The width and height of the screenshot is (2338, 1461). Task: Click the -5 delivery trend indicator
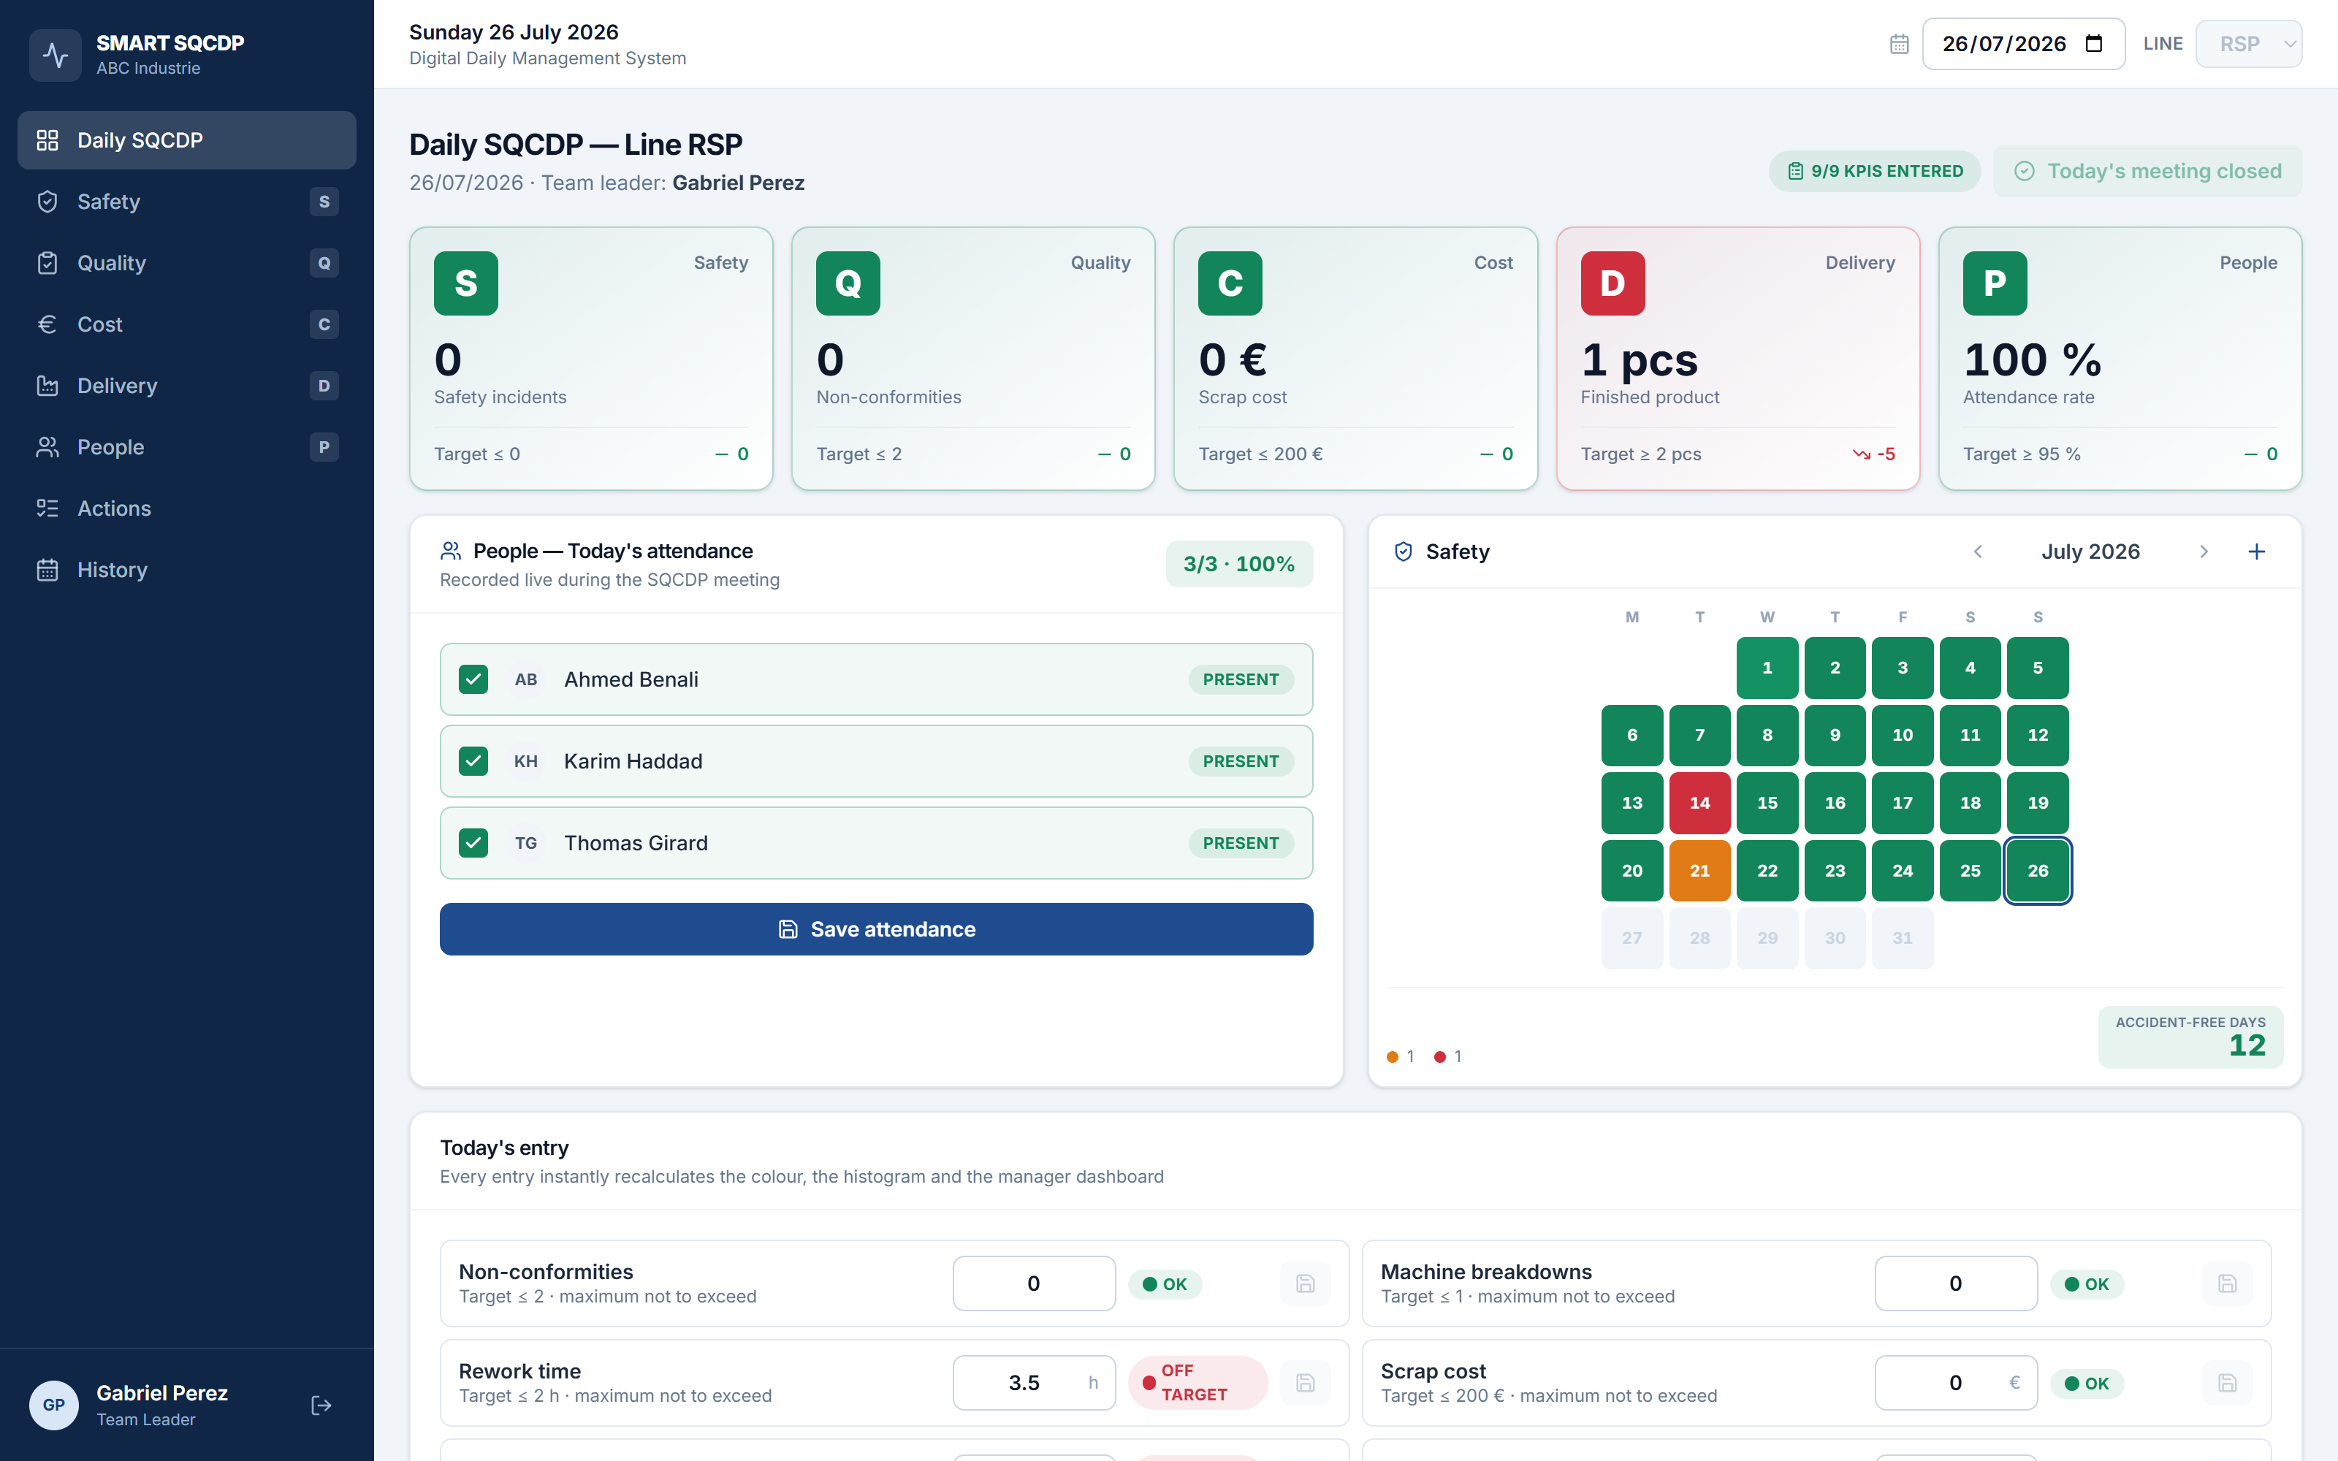[1874, 454]
